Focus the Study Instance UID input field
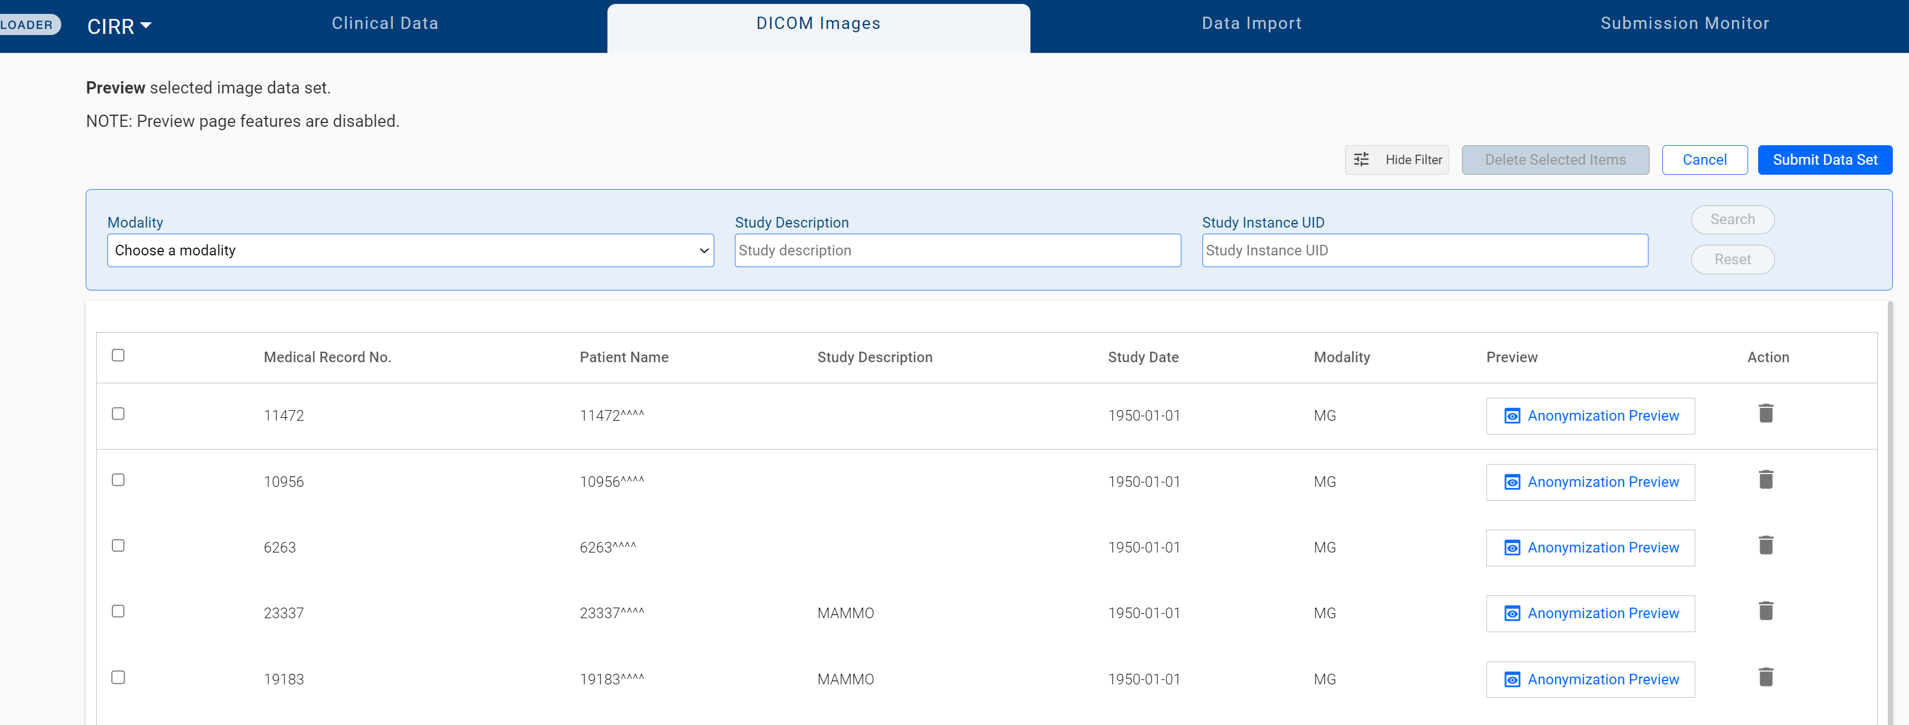Viewport: 1909px width, 725px height. [1424, 250]
